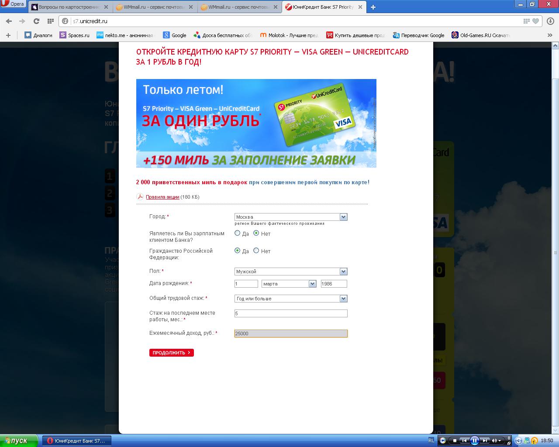Open the PDF icon next to 'Правила акции'
This screenshot has width=559, height=447.
click(x=140, y=197)
